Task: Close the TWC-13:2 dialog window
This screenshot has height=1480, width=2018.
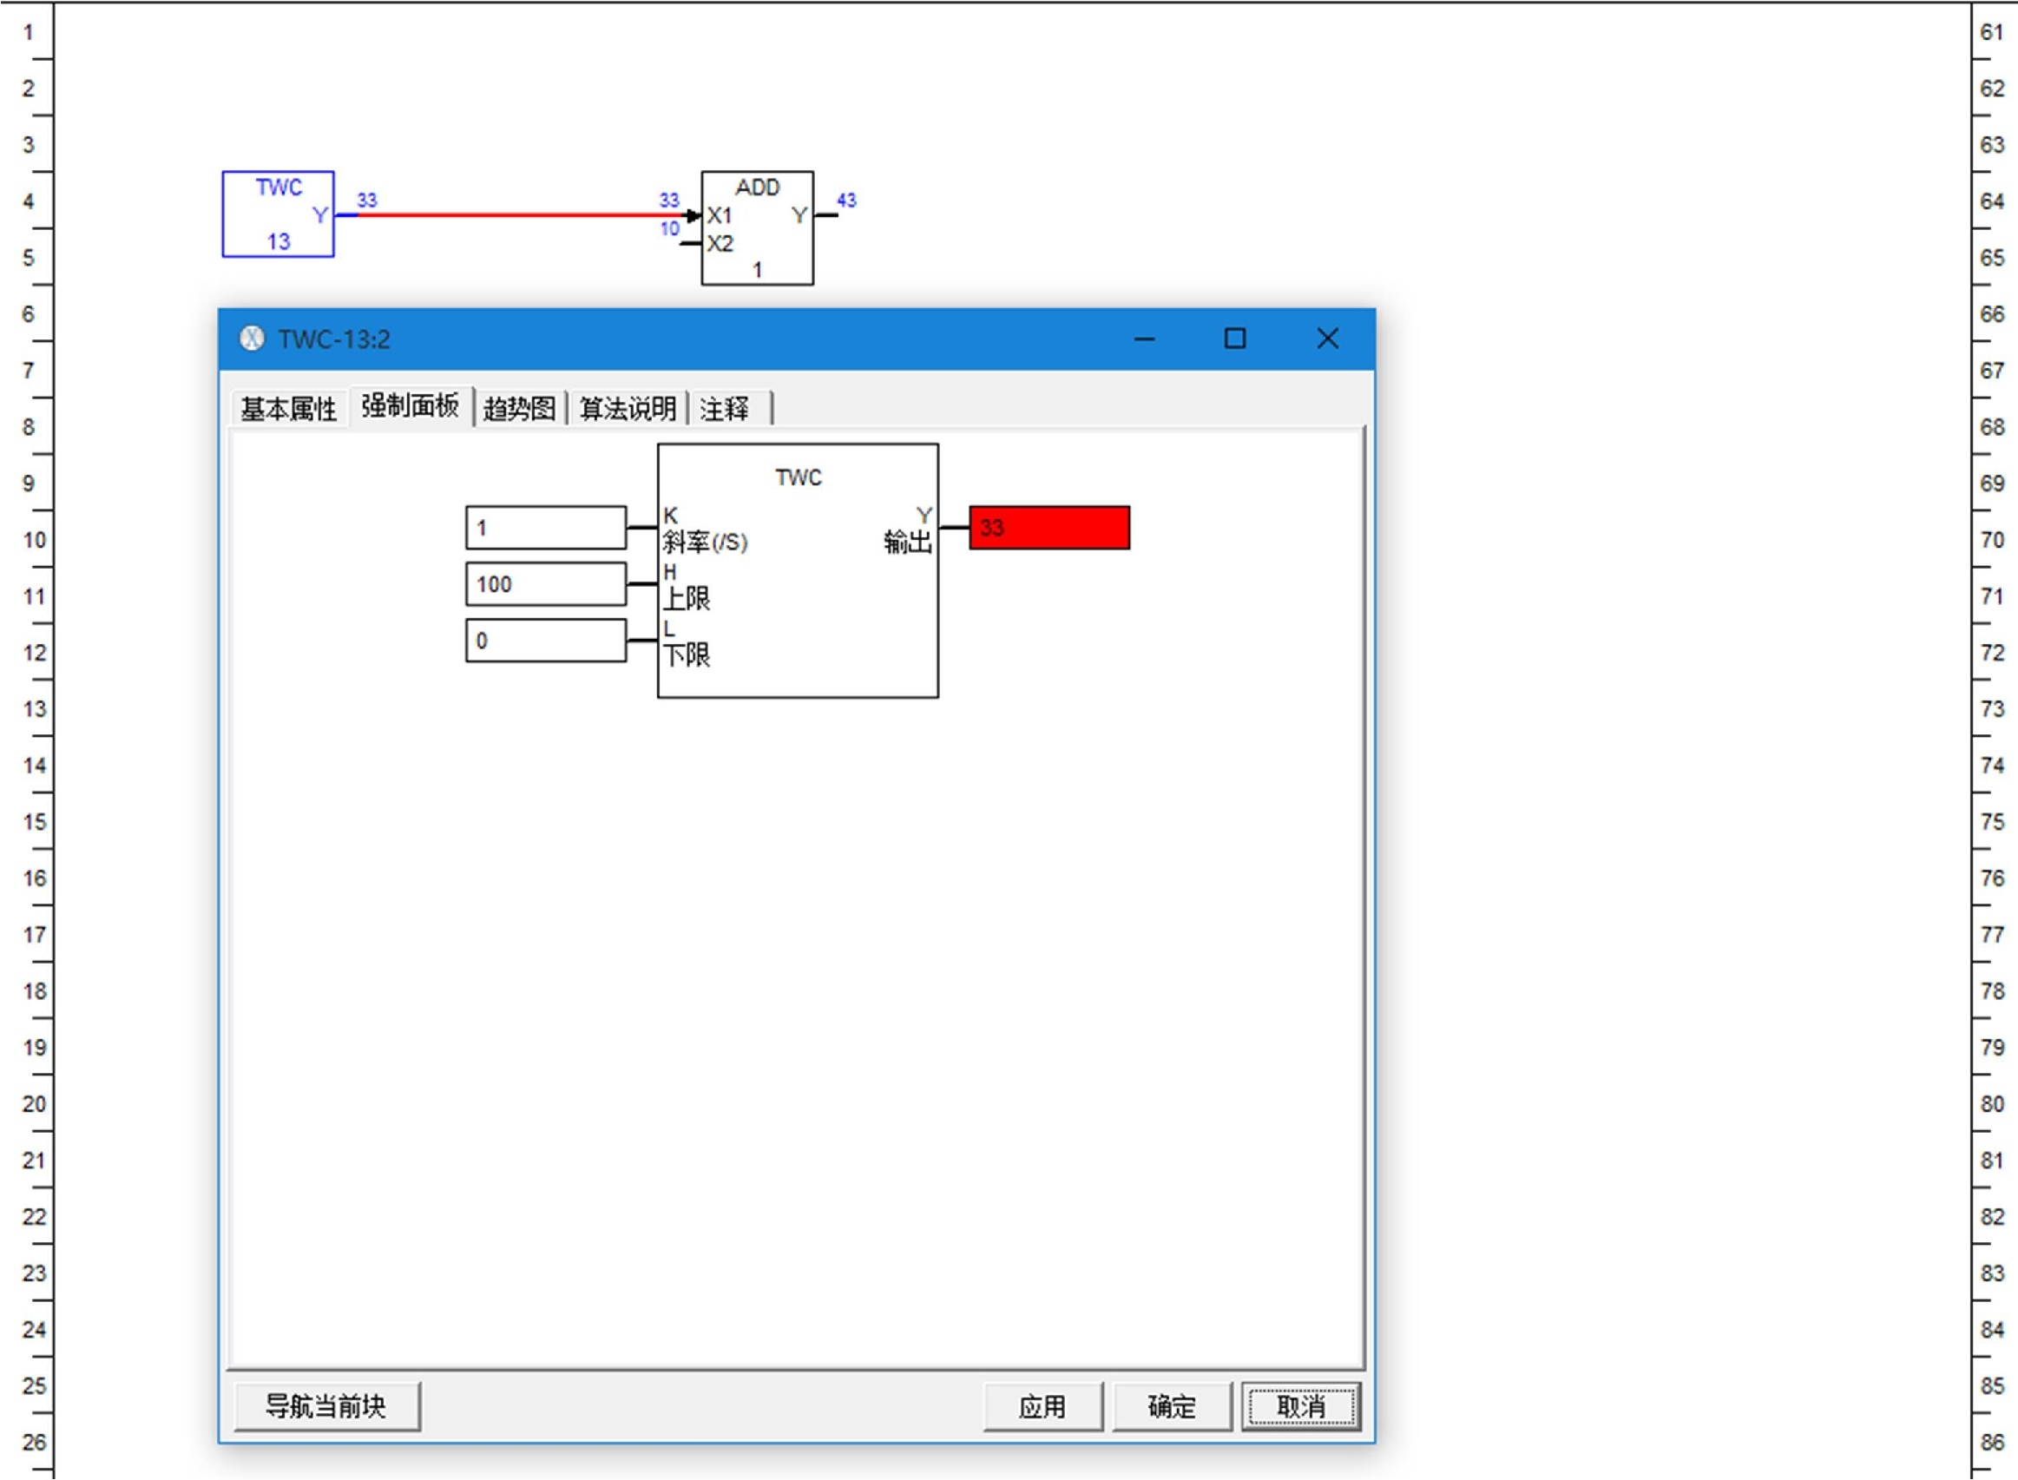Action: [x=1327, y=339]
